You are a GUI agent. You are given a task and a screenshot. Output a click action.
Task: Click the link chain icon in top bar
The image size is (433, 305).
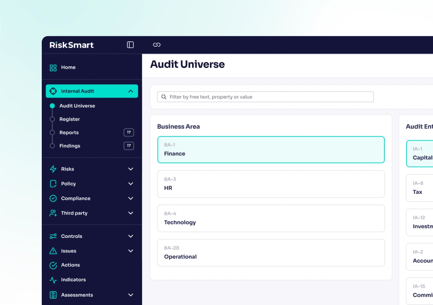pyautogui.click(x=157, y=45)
